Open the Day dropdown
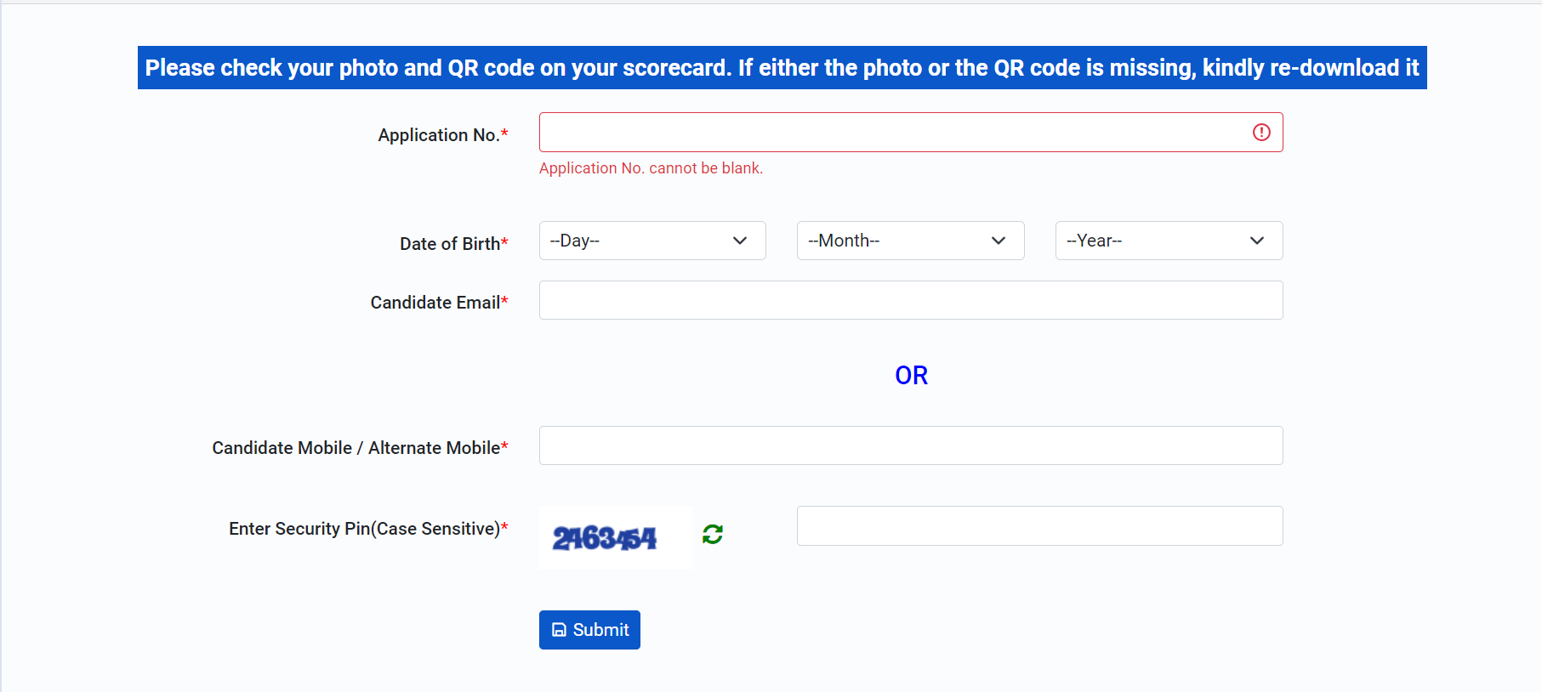Viewport: 1542px width, 692px height. point(652,241)
